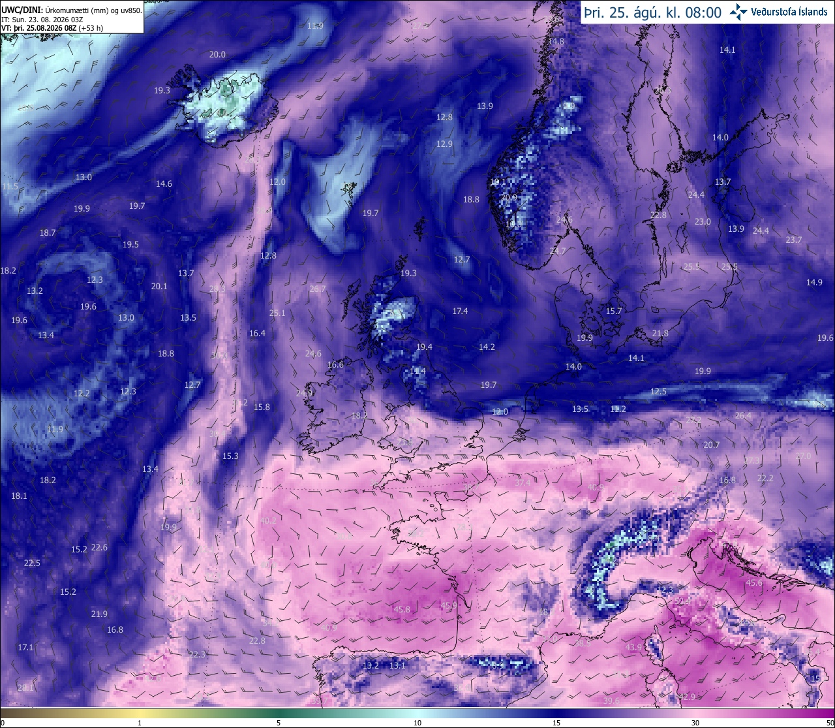Image resolution: width=835 pixels, height=728 pixels.
Task: Click the Veðurstofa Íslands logo icon
Action: point(738,12)
